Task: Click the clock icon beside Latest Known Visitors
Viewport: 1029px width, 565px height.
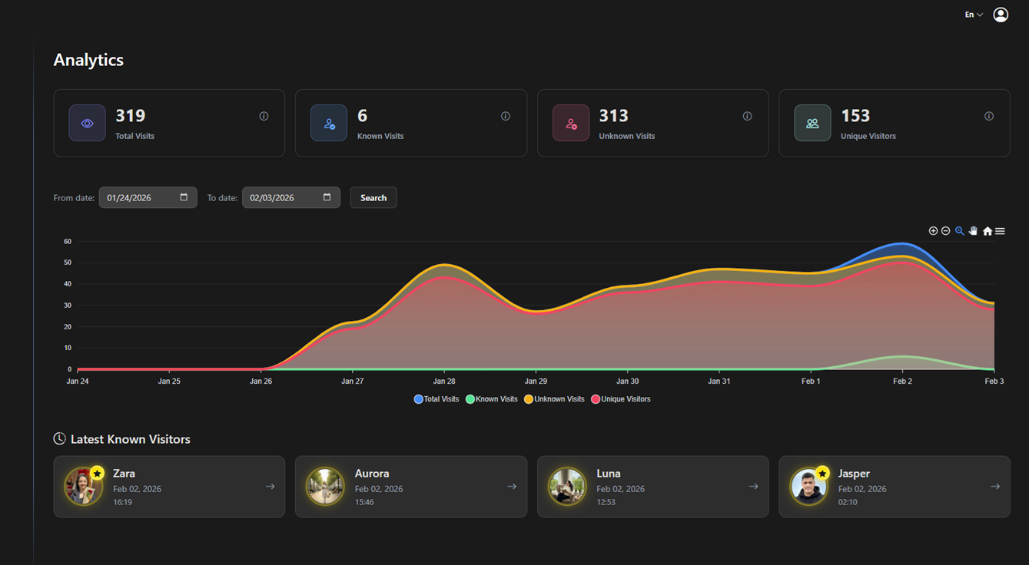Action: click(59, 438)
